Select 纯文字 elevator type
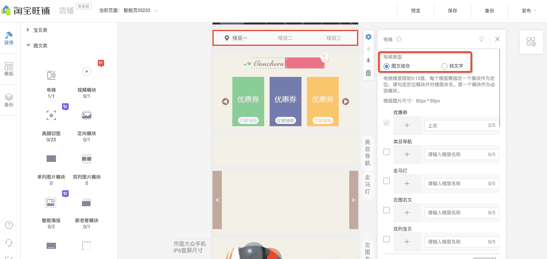 tap(452, 66)
